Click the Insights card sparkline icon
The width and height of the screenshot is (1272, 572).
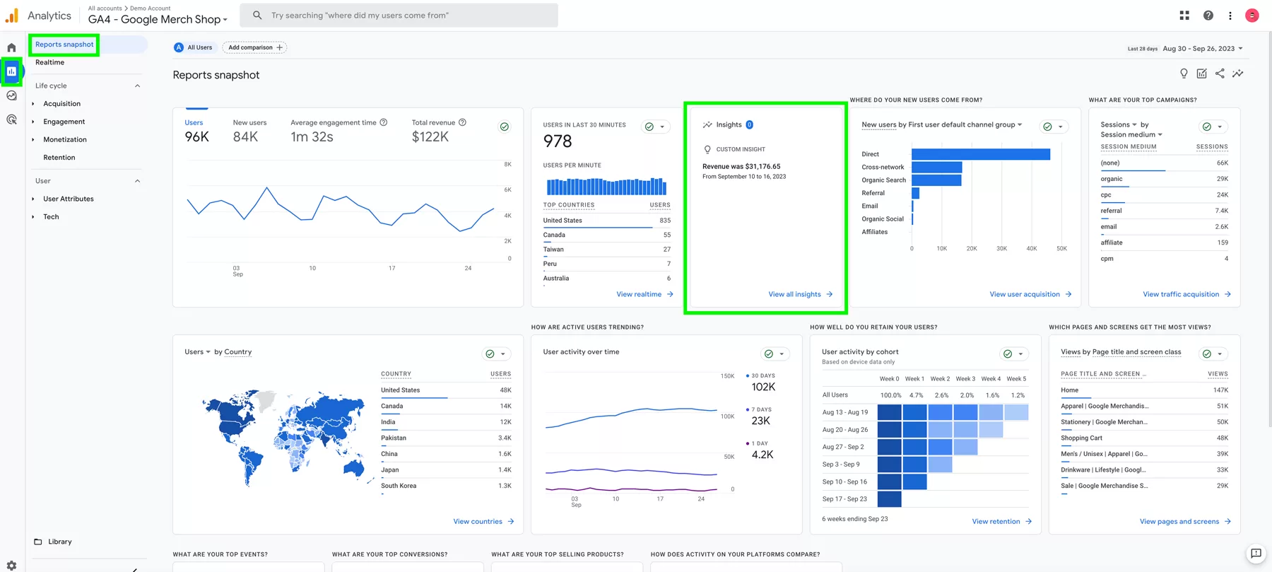tap(707, 124)
